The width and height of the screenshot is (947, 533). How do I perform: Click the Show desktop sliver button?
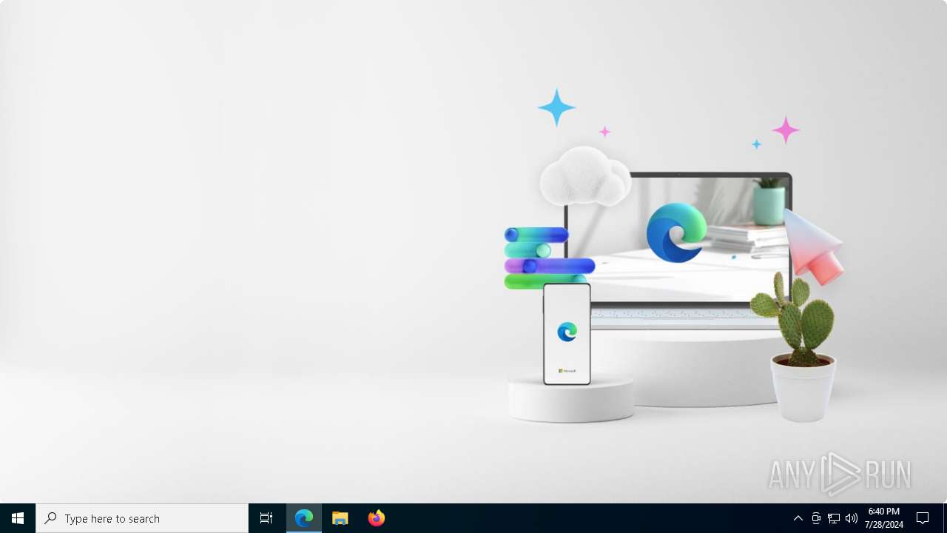pyautogui.click(x=945, y=518)
